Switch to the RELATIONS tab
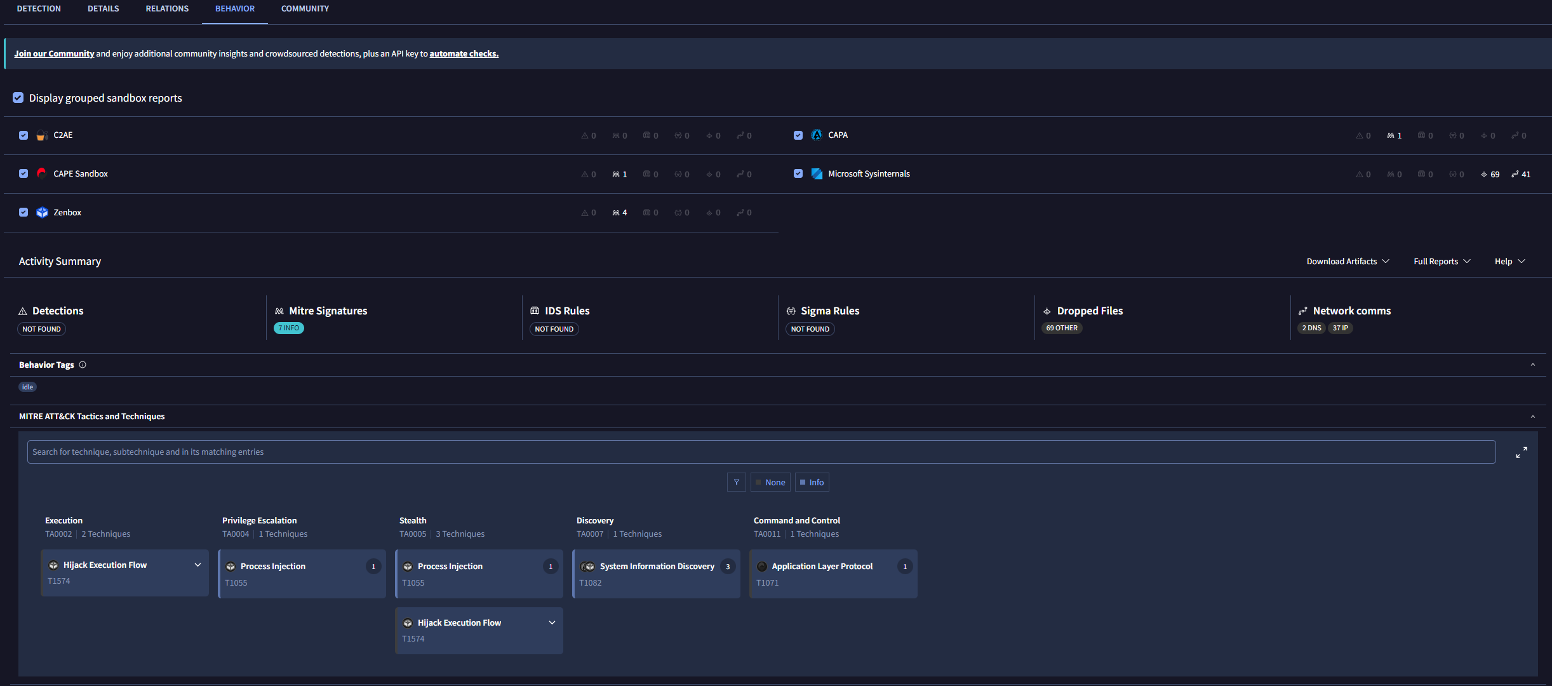Screen dimensions: 1552x686 [167, 9]
